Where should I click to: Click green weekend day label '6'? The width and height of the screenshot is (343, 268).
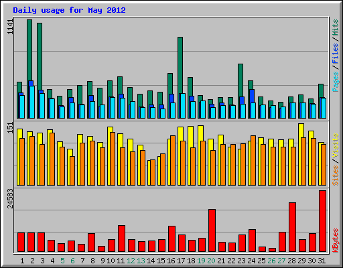(72, 261)
